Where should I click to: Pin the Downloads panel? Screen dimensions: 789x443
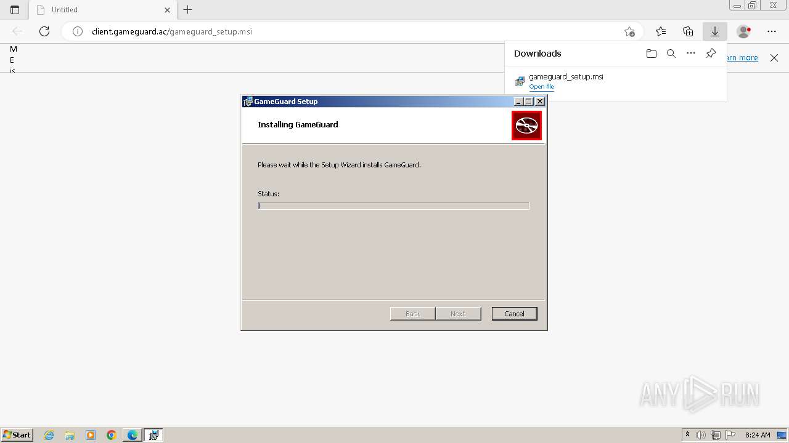711,54
